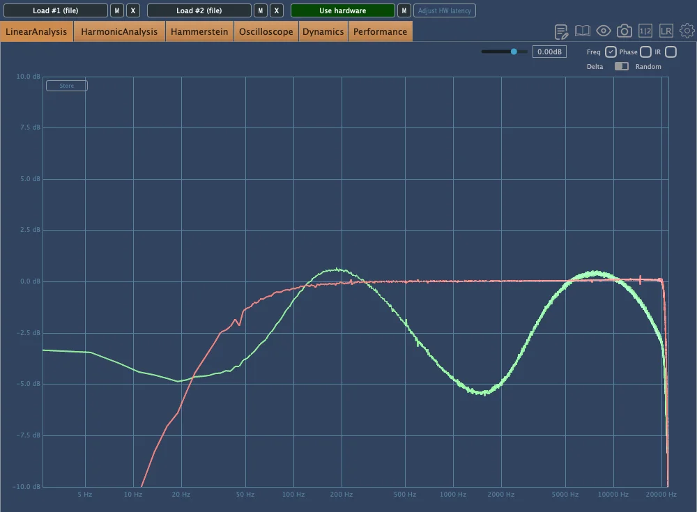Flip the Delta/Random toggle switch
This screenshot has width=697, height=512.
point(621,66)
